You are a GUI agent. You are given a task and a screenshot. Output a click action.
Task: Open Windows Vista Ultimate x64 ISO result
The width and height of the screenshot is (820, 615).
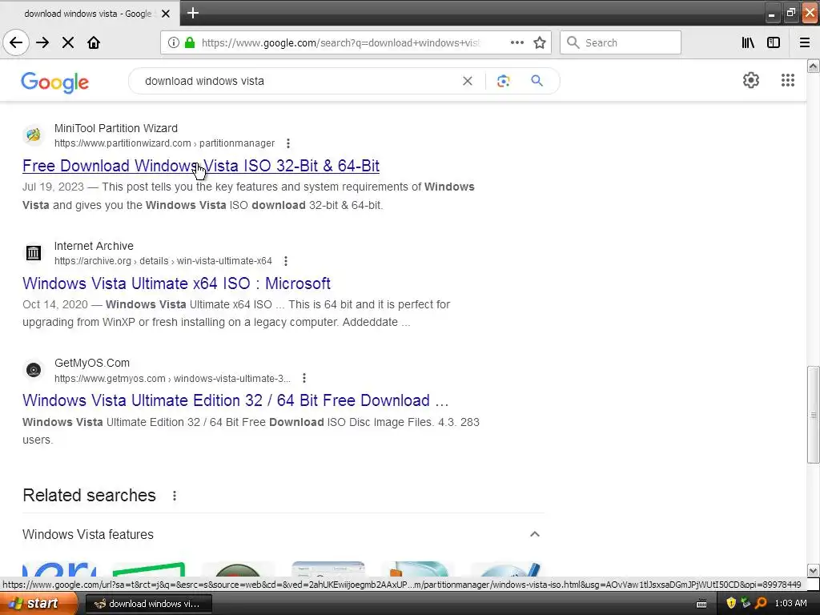click(x=176, y=283)
